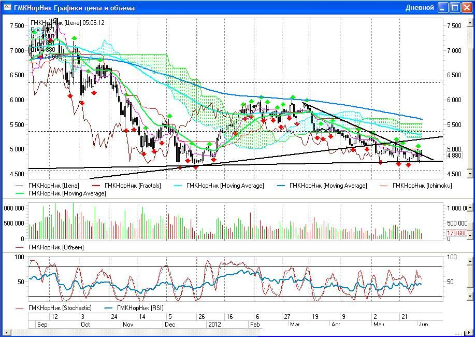Click the Sep month label on the timeline
Screen dimensions: 475x337
coord(42,324)
